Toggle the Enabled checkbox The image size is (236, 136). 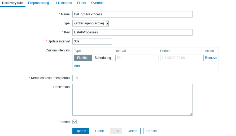pyautogui.click(x=75, y=122)
